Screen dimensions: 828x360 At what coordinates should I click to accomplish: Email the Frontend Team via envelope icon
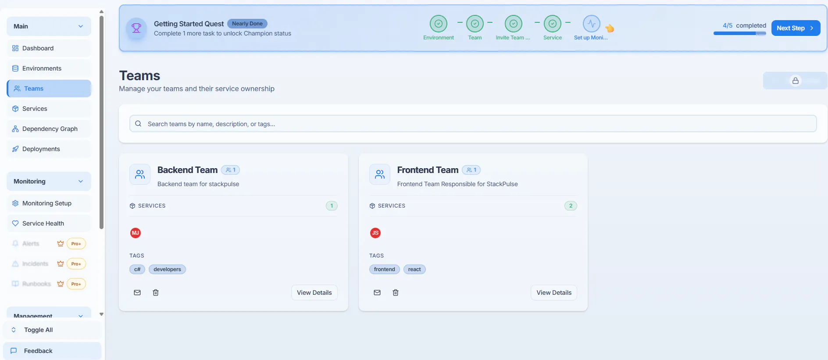coord(377,293)
